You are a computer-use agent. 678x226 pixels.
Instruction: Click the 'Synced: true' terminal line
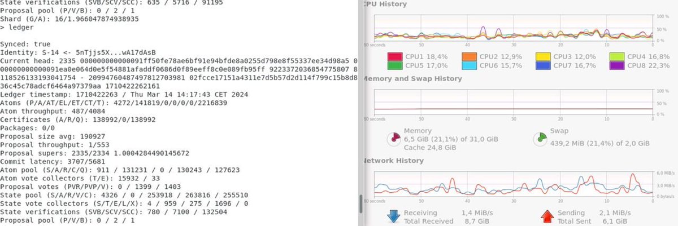coord(25,44)
